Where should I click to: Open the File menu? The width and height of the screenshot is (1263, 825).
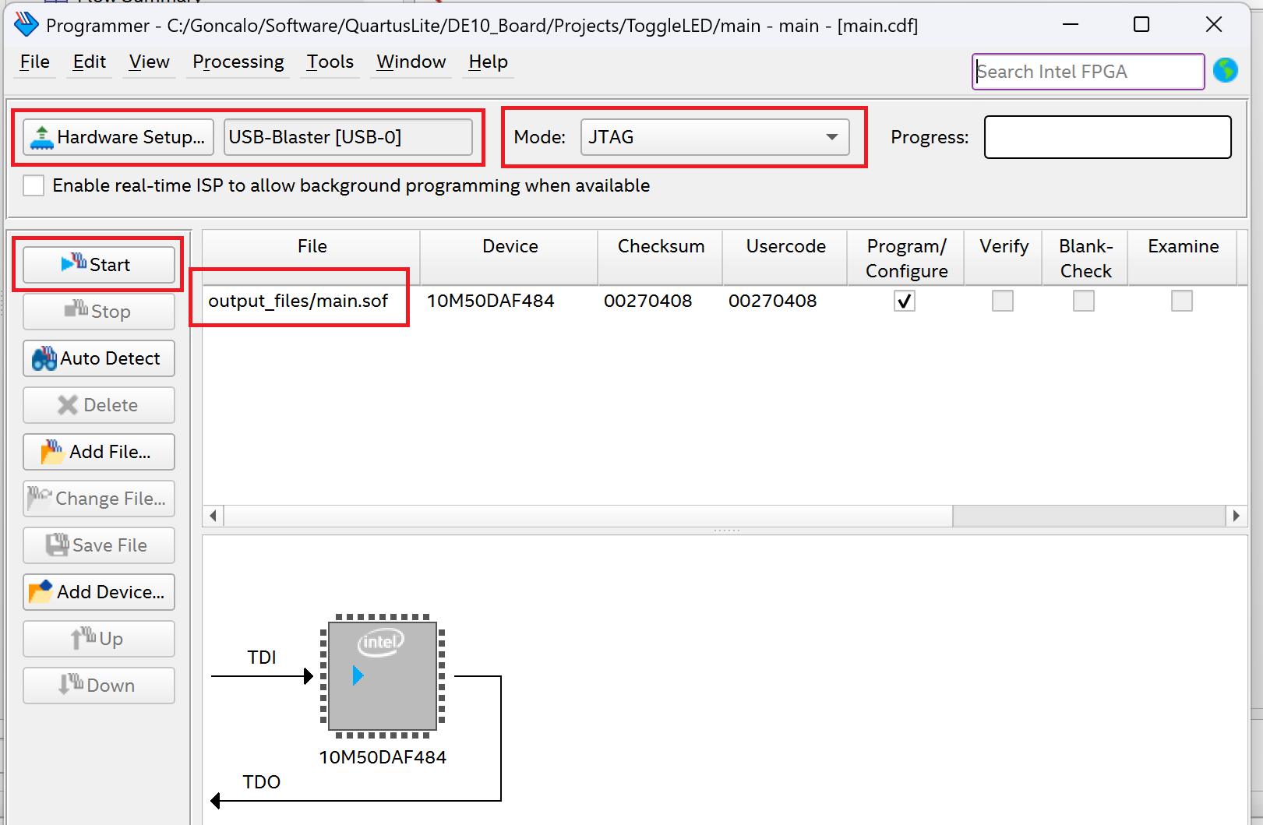35,62
